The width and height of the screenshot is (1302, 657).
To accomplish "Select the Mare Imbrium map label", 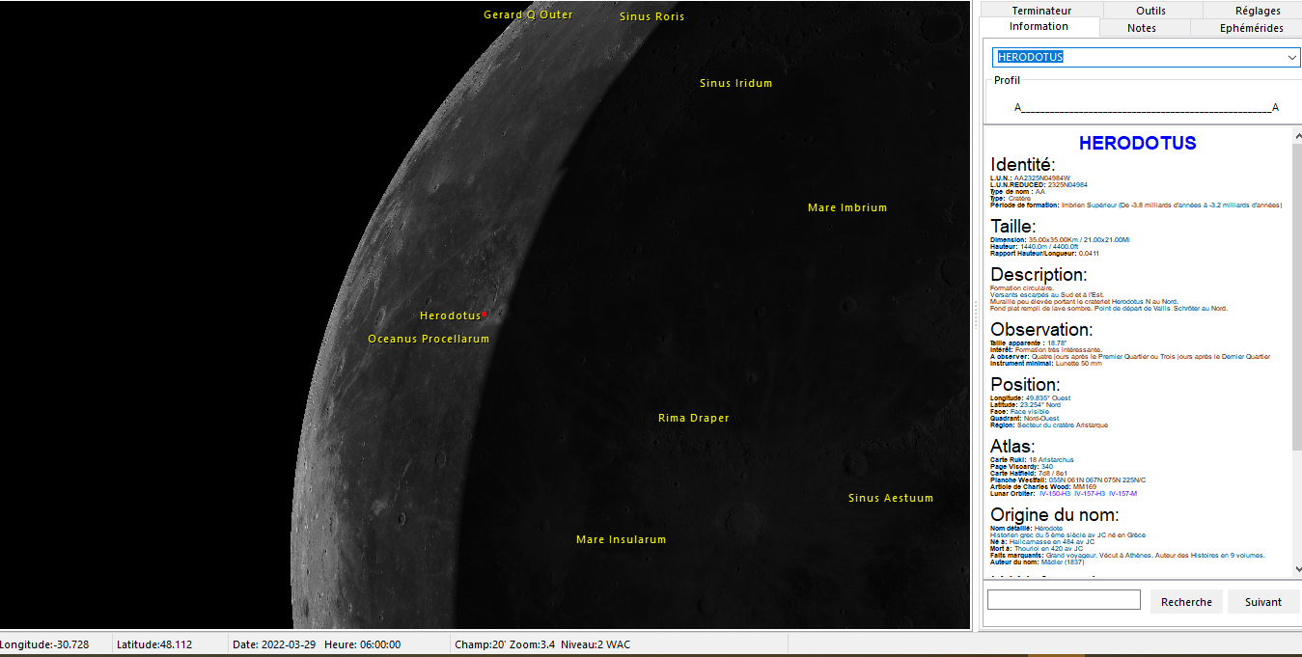I will 847,207.
